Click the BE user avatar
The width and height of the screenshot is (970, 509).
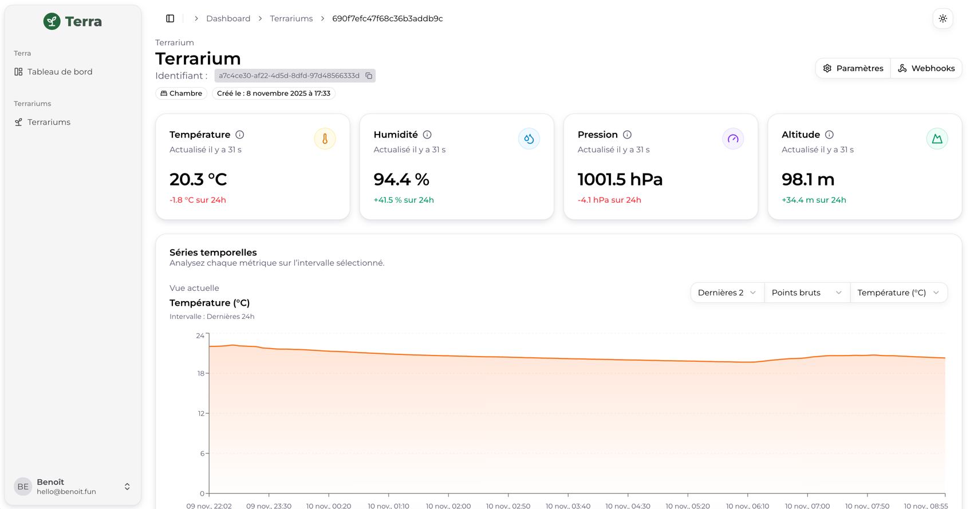23,487
